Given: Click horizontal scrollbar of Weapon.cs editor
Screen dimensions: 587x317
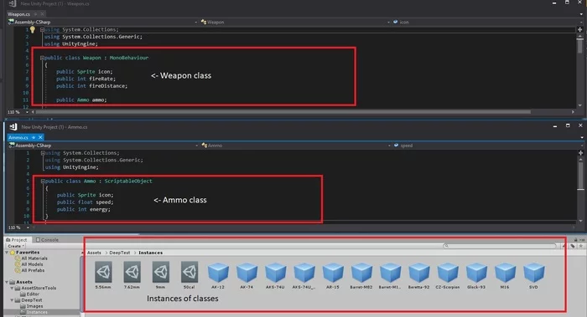Looking at the screenshot, I should tap(283, 112).
